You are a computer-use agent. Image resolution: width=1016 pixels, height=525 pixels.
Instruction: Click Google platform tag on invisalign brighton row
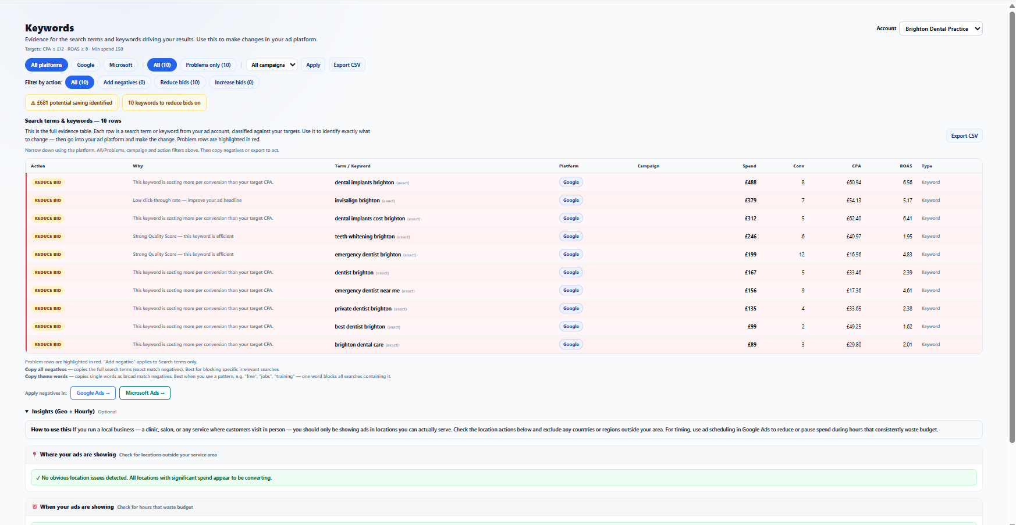coord(571,201)
